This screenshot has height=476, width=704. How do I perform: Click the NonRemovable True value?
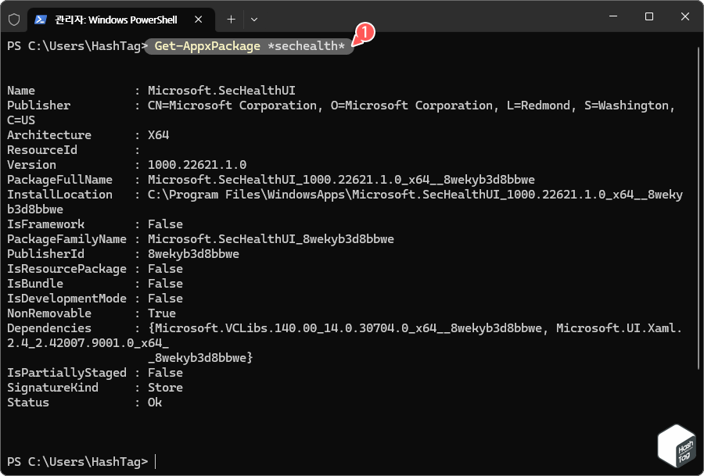point(162,313)
